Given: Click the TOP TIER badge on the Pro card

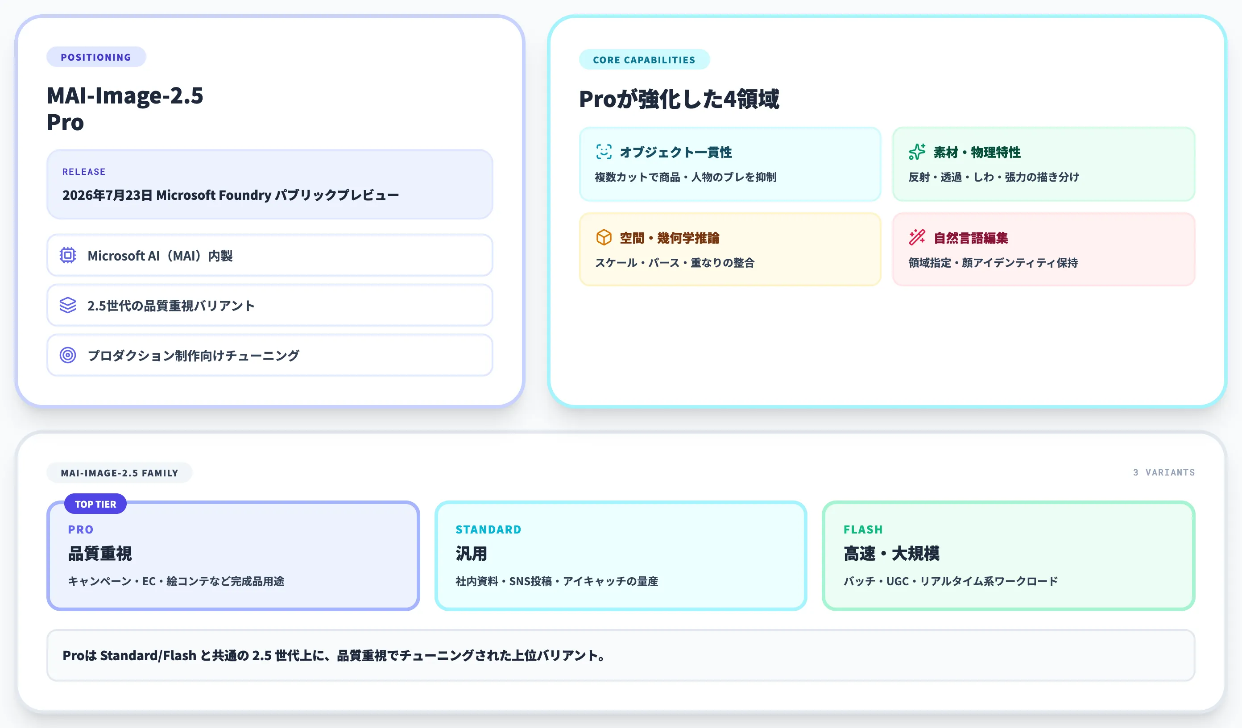Looking at the screenshot, I should pos(95,504).
